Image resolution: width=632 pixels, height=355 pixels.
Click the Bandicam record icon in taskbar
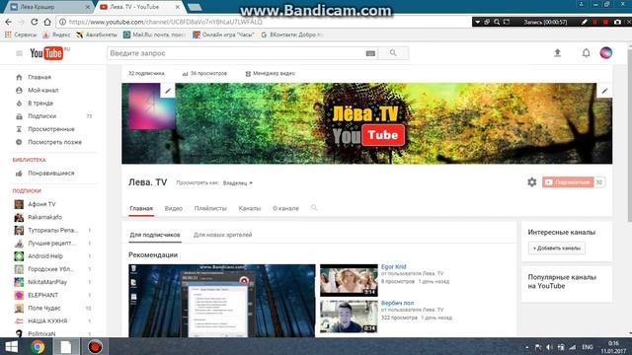point(95,346)
